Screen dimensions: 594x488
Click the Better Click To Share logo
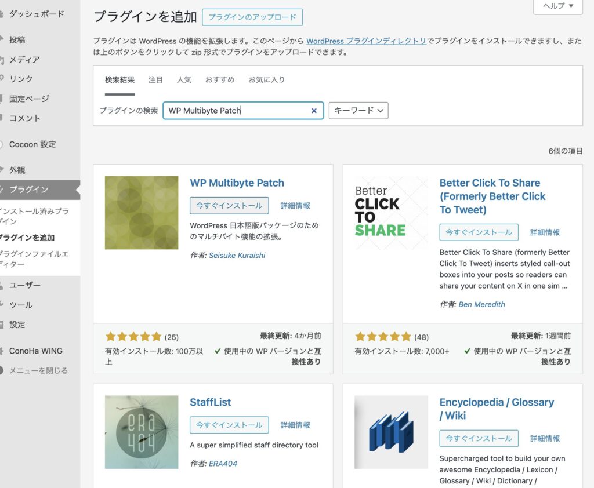[x=391, y=213]
